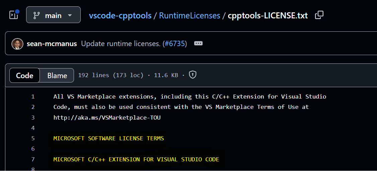Click the line starting 'Code, must also be used'
The width and height of the screenshot is (377, 171).
pos(181,107)
